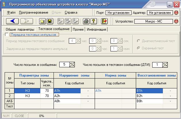Click the Число посылок в сообщении spinner arrows
181x119 pixels.
[72, 65]
